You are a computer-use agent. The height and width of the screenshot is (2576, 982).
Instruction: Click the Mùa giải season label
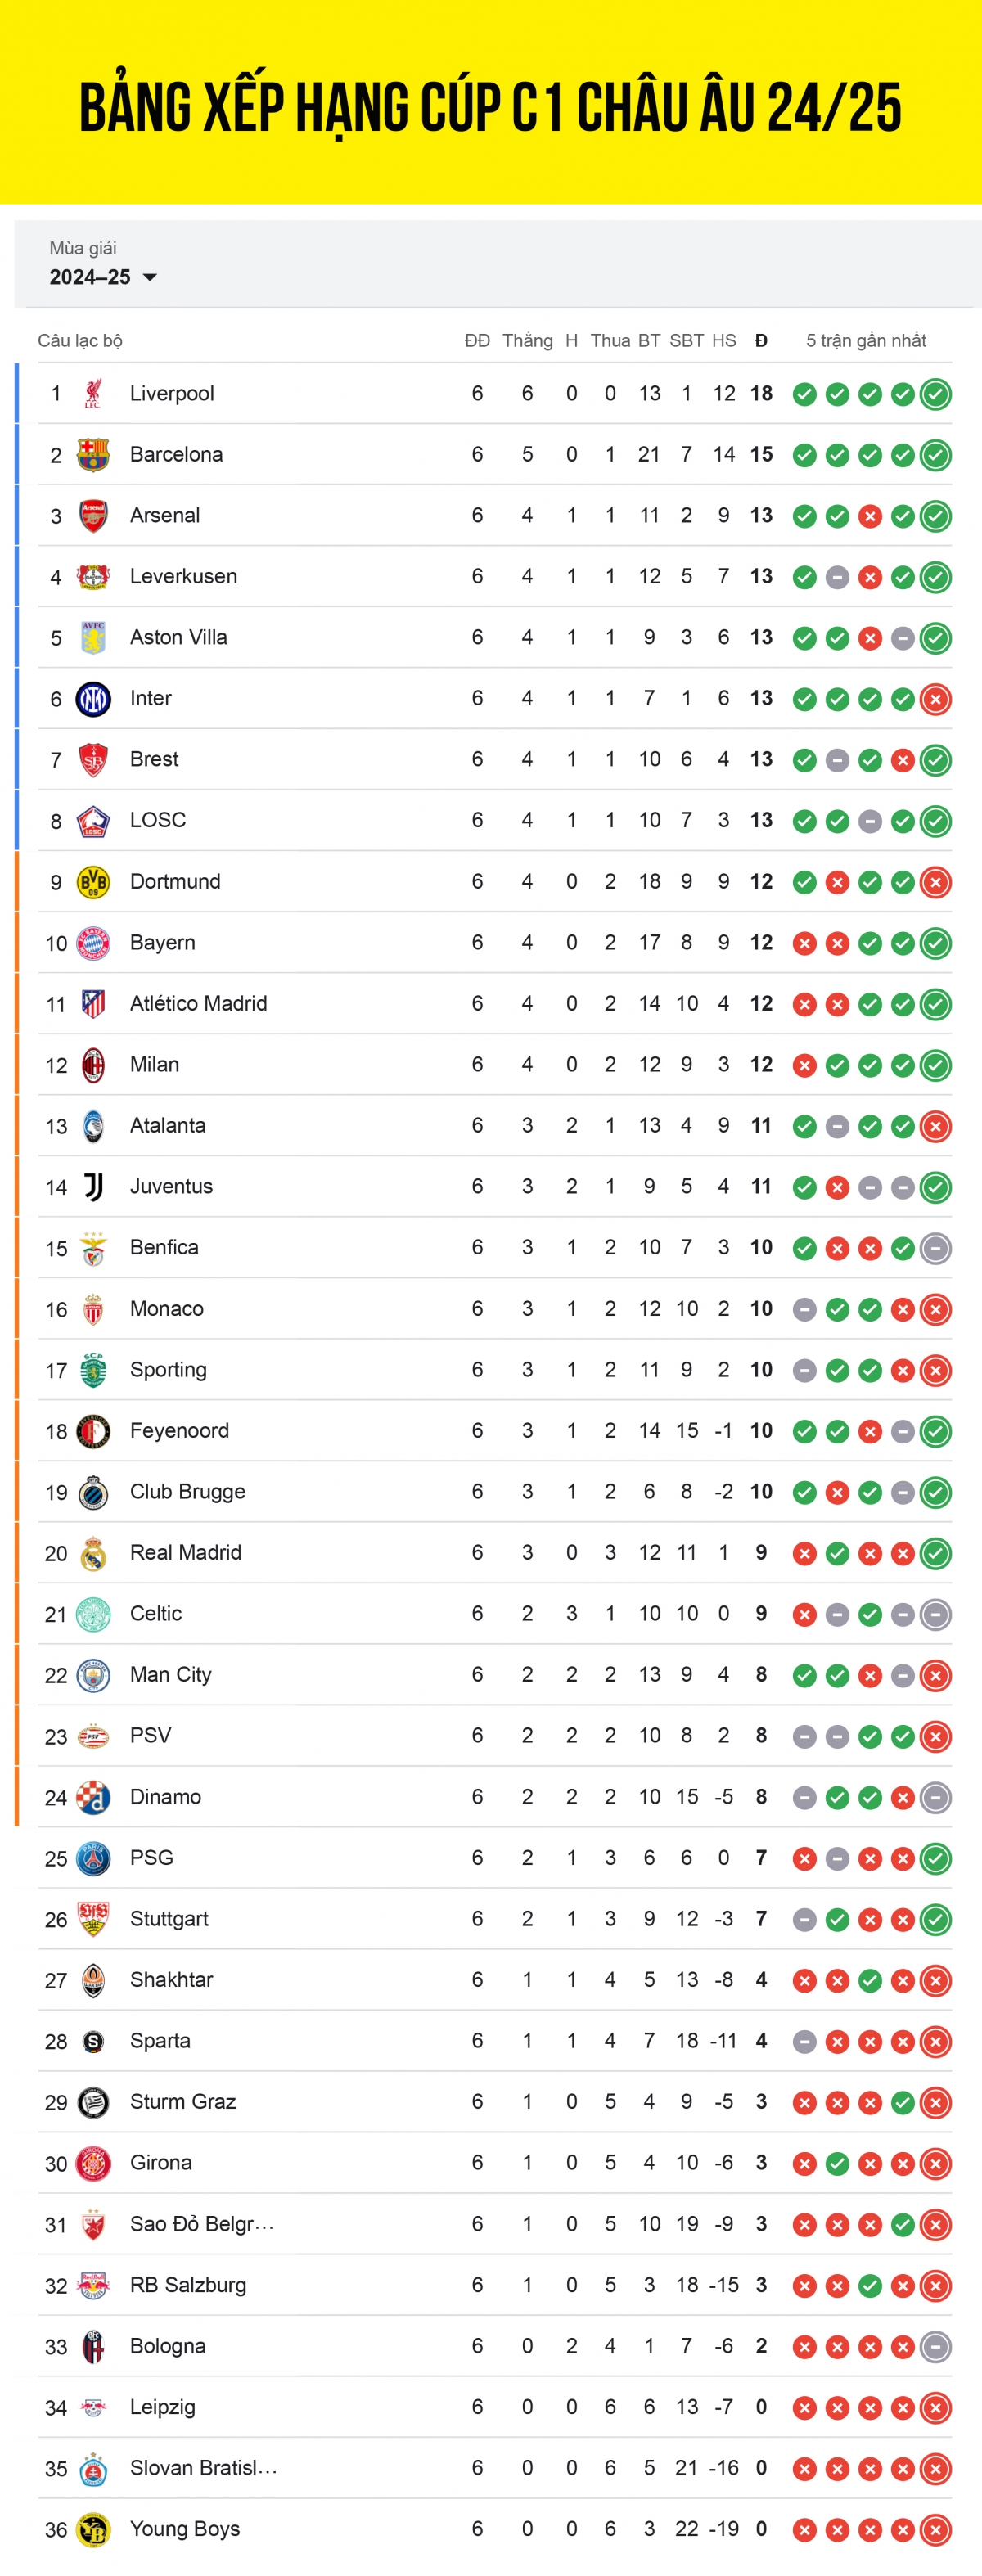tap(83, 248)
